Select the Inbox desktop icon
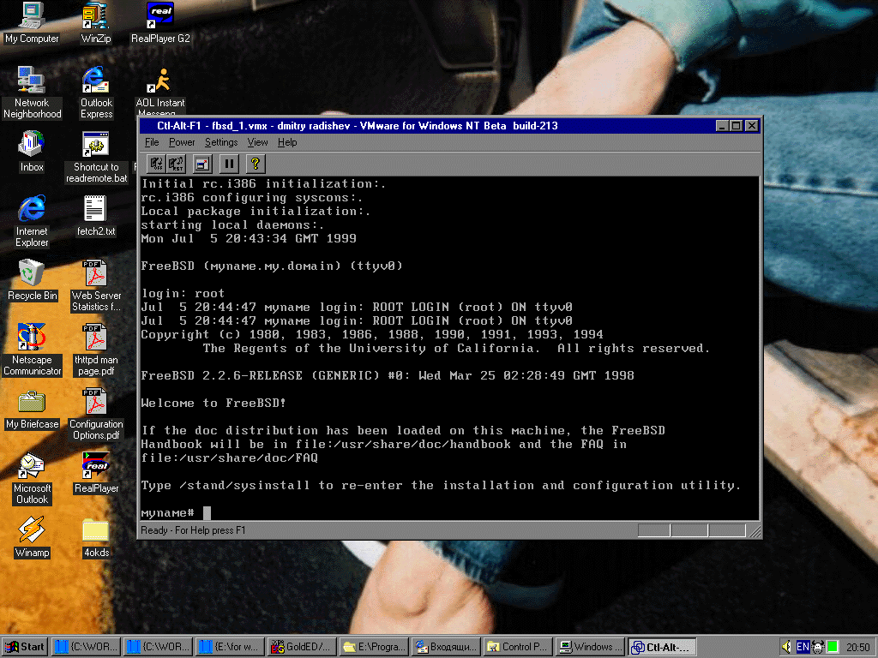The height and width of the screenshot is (658, 878). pyautogui.click(x=32, y=152)
